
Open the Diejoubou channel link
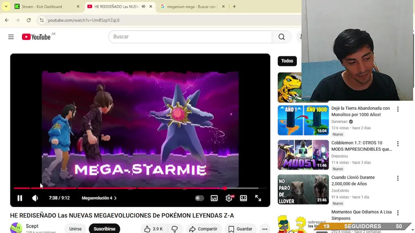339,156
